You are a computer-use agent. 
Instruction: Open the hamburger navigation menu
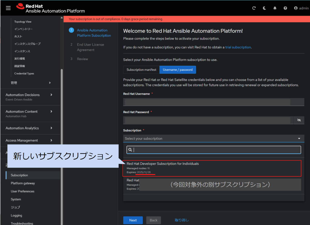8,8
